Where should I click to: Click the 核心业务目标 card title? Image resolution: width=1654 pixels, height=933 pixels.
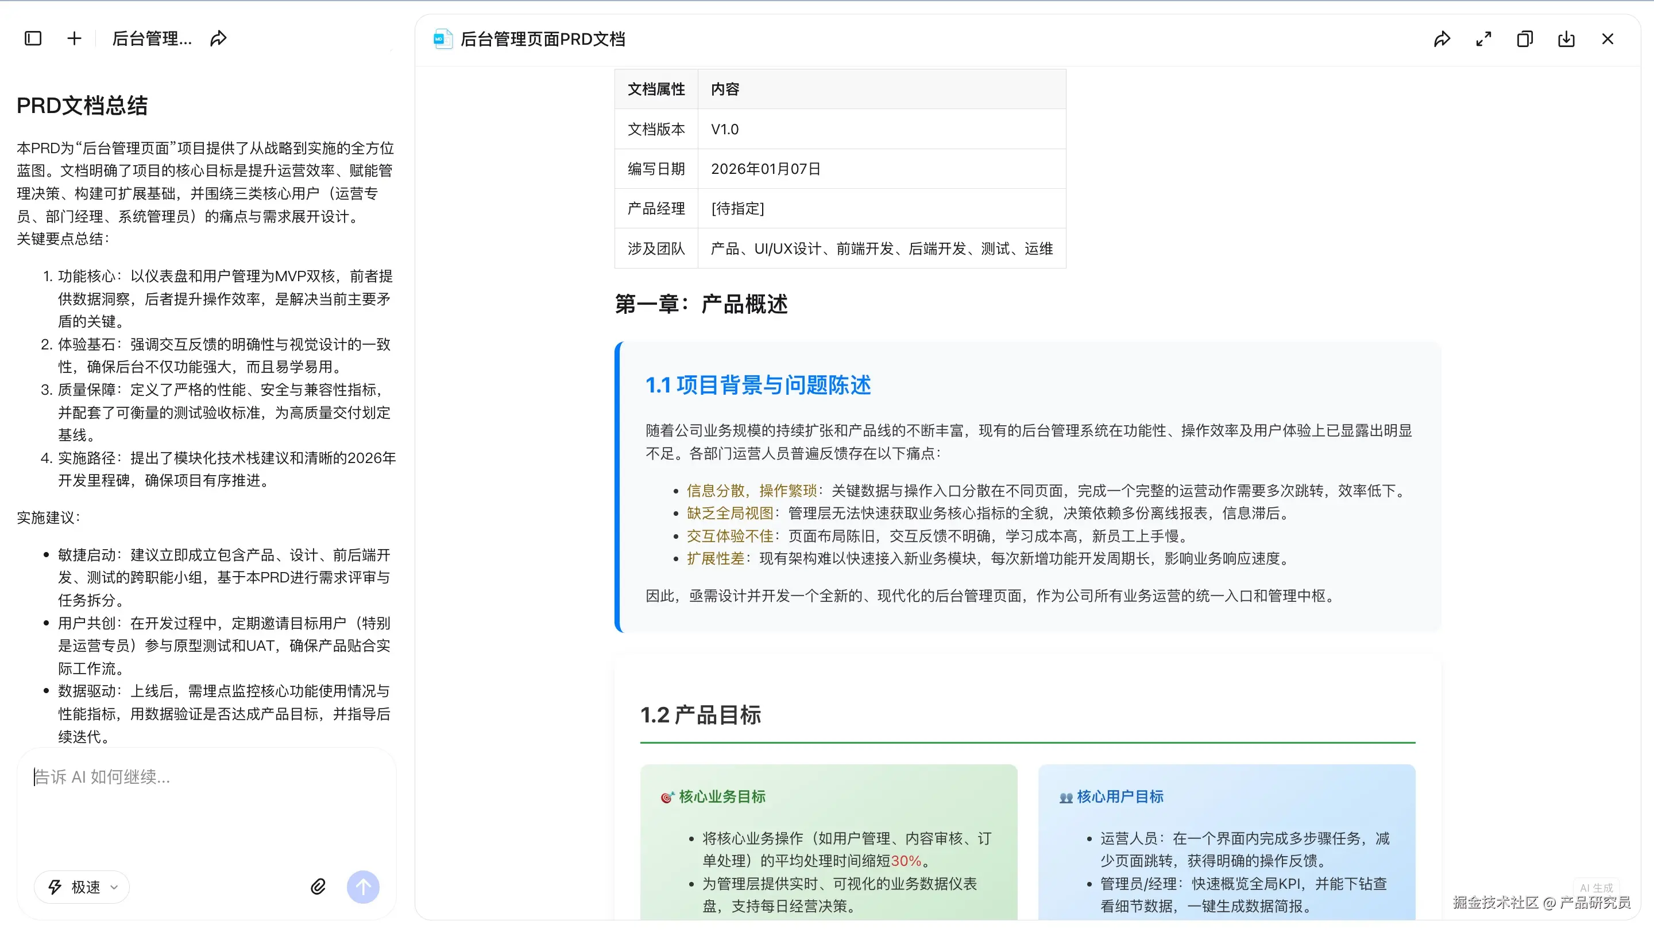(722, 796)
